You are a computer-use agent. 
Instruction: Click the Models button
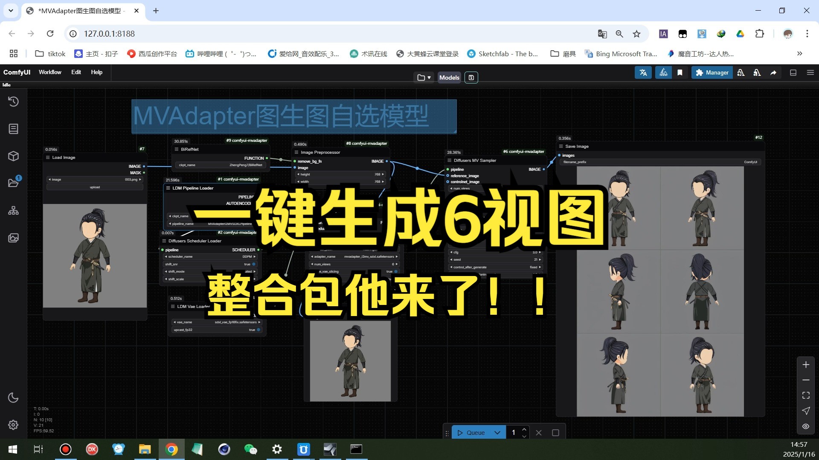click(449, 78)
